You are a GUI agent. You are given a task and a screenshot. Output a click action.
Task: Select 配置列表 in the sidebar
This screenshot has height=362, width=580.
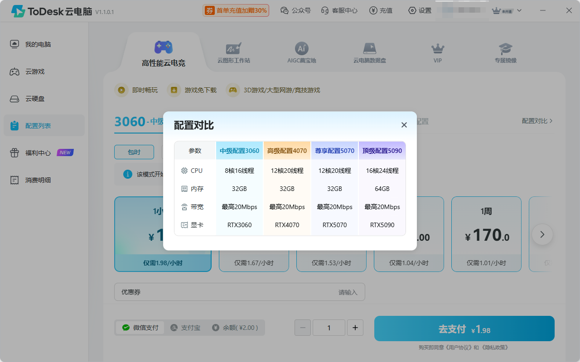tap(44, 126)
